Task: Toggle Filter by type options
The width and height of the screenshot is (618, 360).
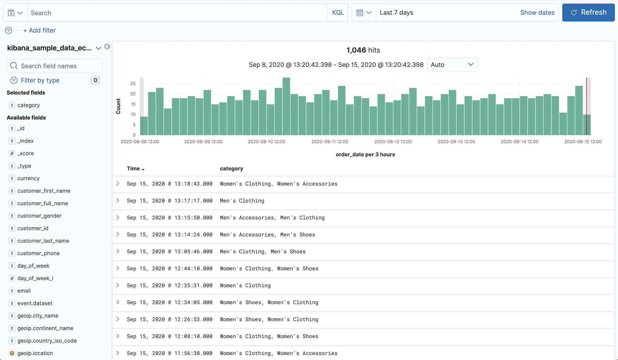Action: [40, 80]
